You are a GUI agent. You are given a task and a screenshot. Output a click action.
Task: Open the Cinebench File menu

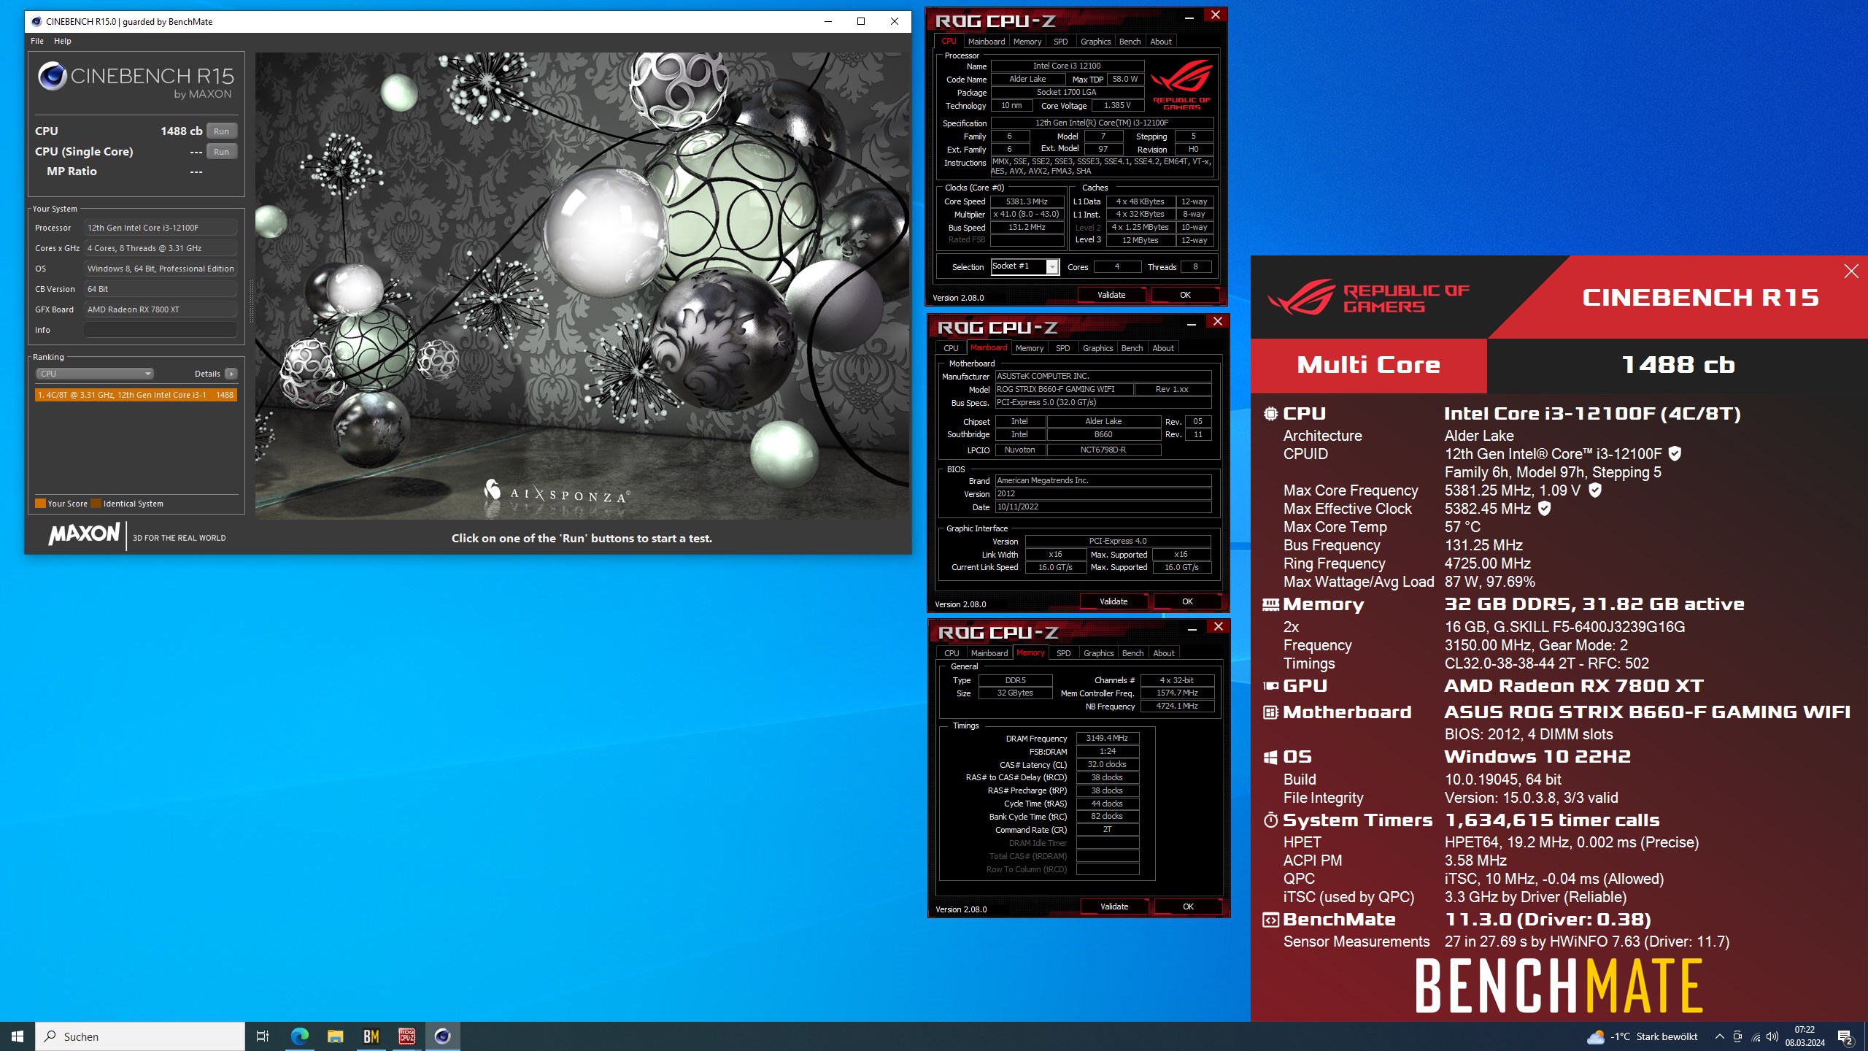(x=37, y=41)
